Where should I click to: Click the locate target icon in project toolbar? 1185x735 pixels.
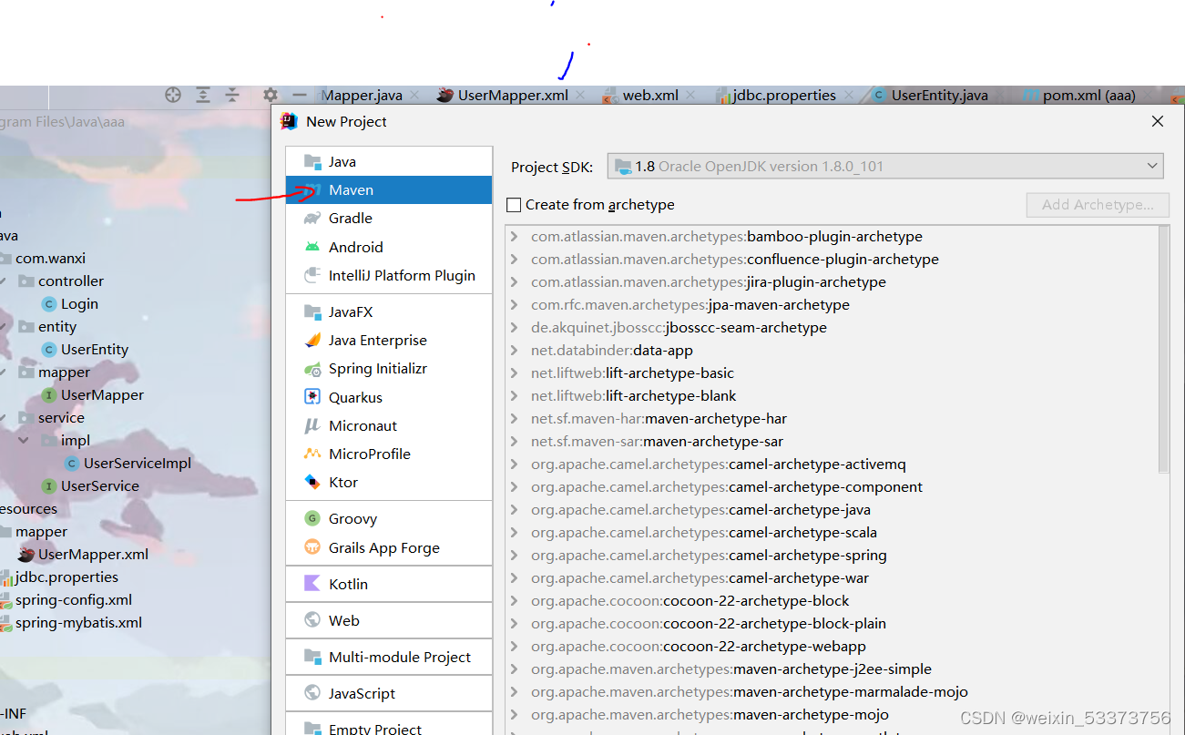[173, 95]
